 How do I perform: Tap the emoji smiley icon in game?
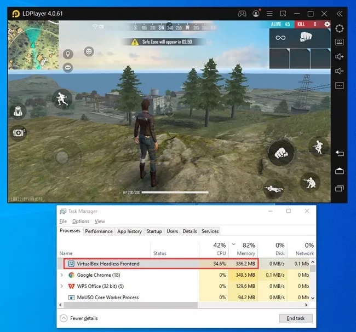89,52
